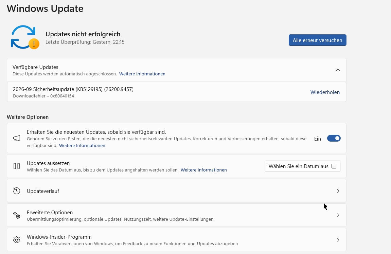This screenshot has width=391, height=254.
Task: Open Weitere Informationen link for Updates aussetzen
Action: (x=204, y=170)
